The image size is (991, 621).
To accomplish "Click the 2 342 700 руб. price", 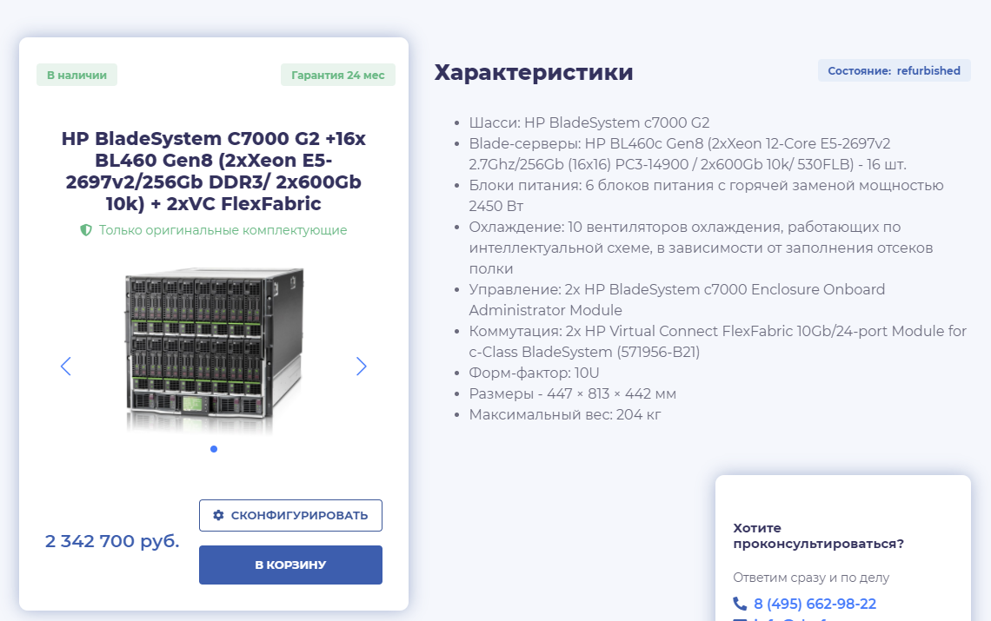I will [112, 541].
